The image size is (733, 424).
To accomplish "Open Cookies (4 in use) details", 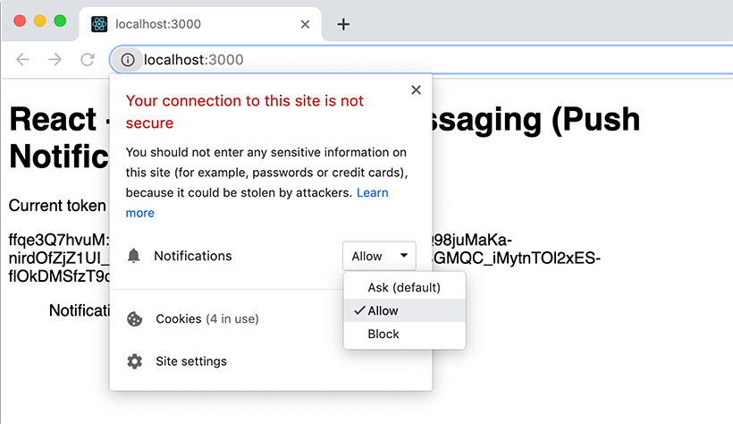I will coord(207,319).
